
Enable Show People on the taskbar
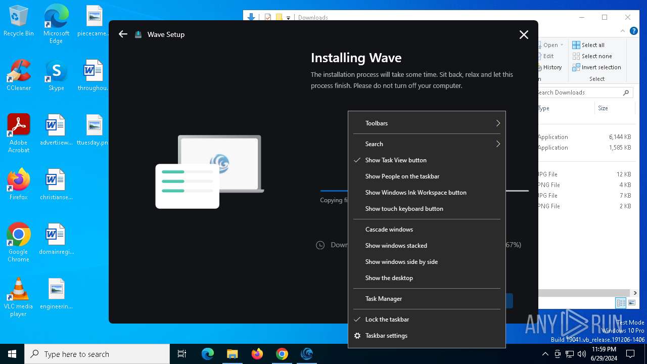427,176
